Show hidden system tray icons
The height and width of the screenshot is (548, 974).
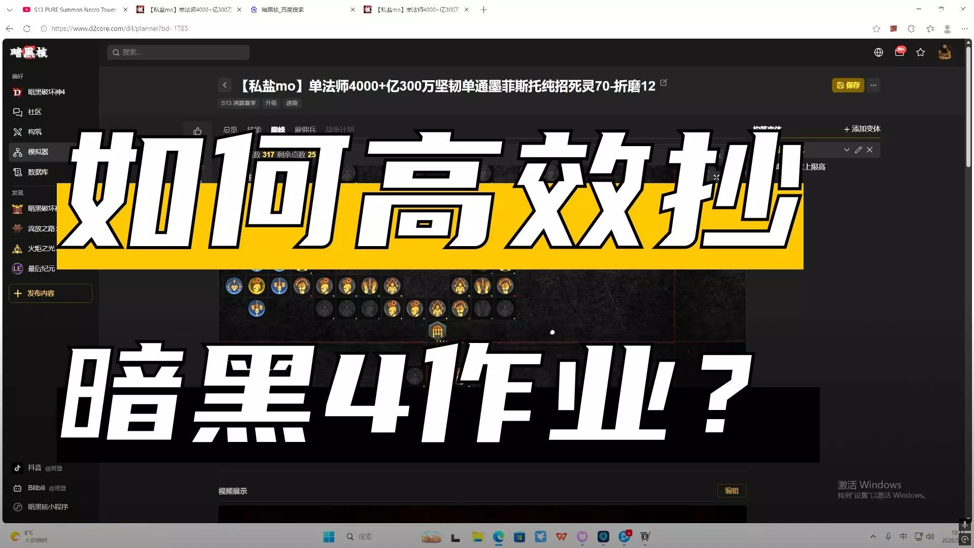click(x=873, y=536)
